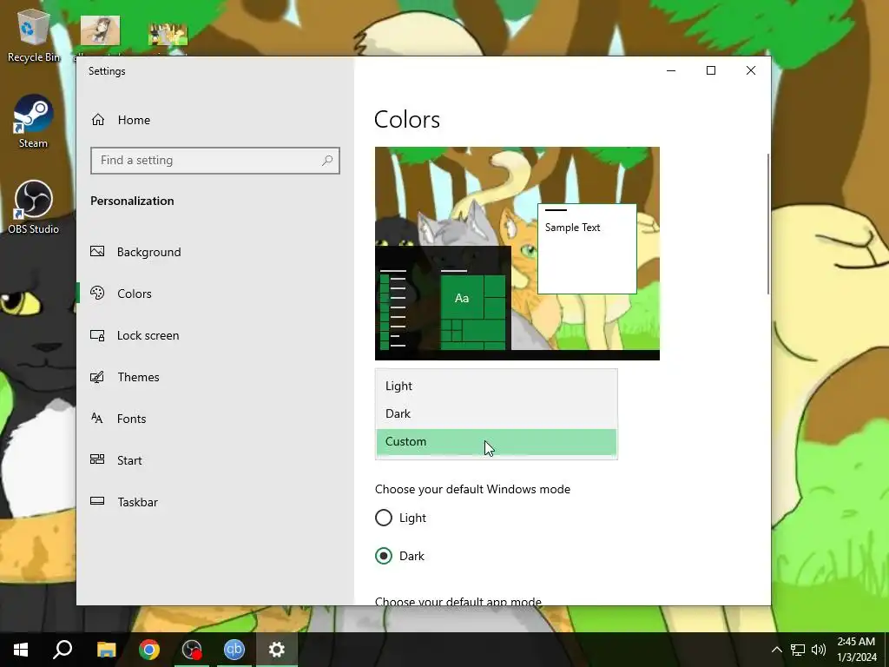Open the taskbar clock showing 2:45 AM

coord(856,650)
